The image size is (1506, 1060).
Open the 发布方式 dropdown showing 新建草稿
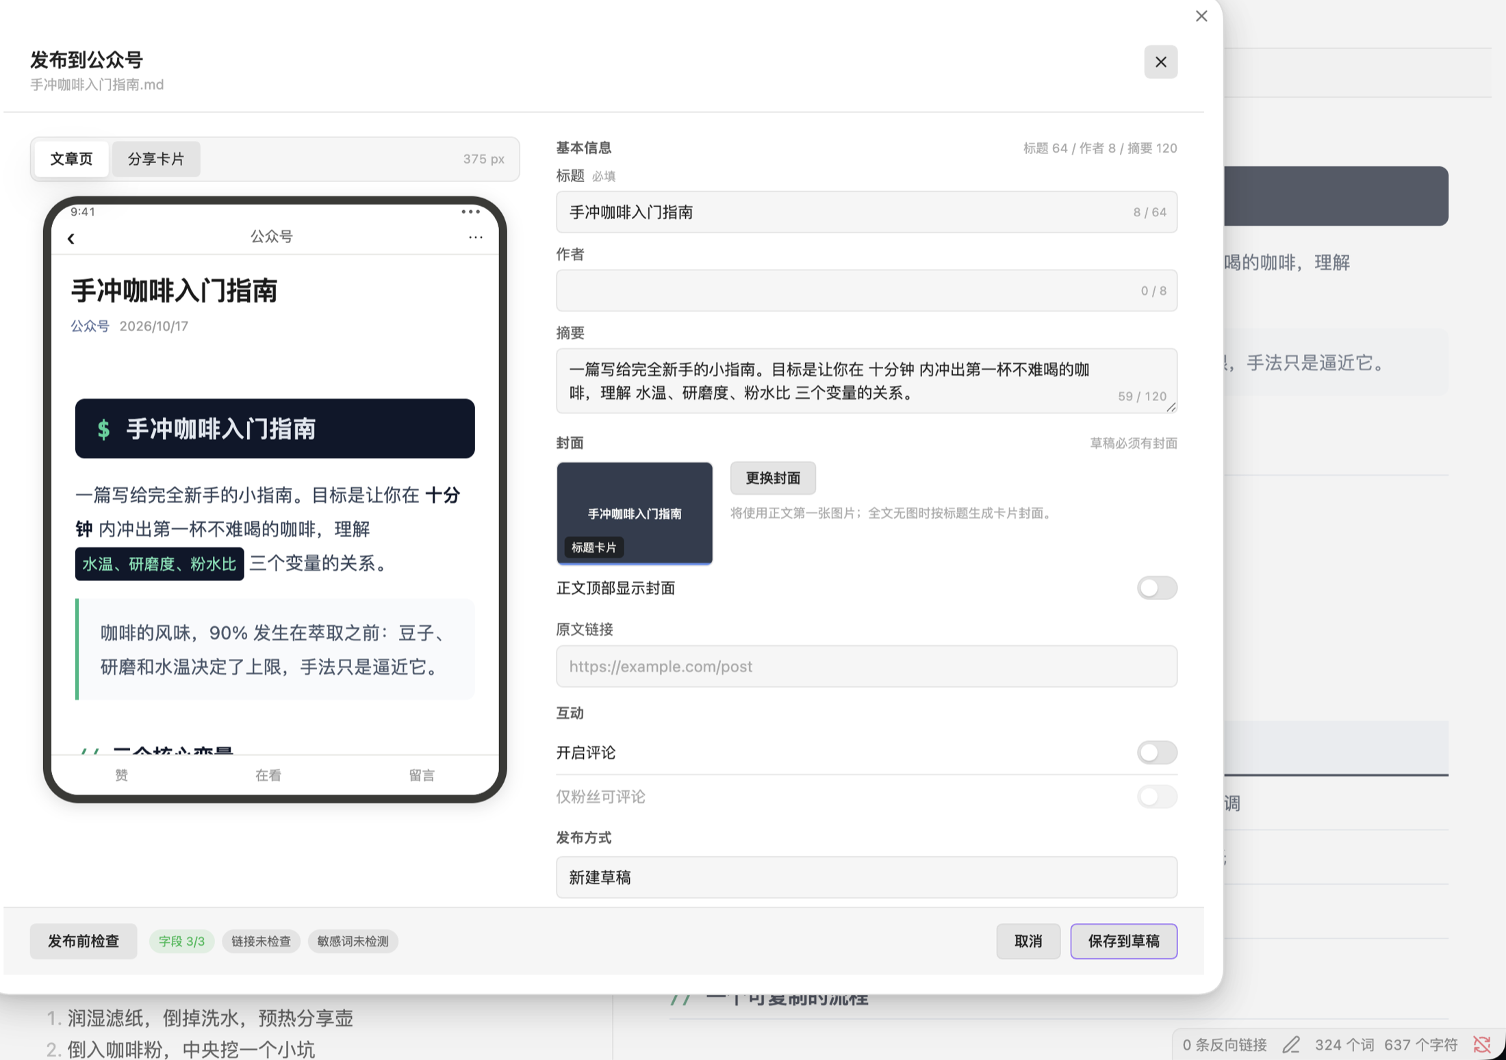pos(867,877)
